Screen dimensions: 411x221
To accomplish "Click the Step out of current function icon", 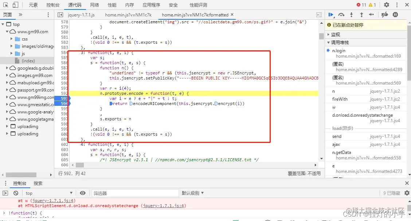I will tap(360, 15).
